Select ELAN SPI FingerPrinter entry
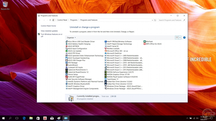The image size is (216, 121). point(75,77)
